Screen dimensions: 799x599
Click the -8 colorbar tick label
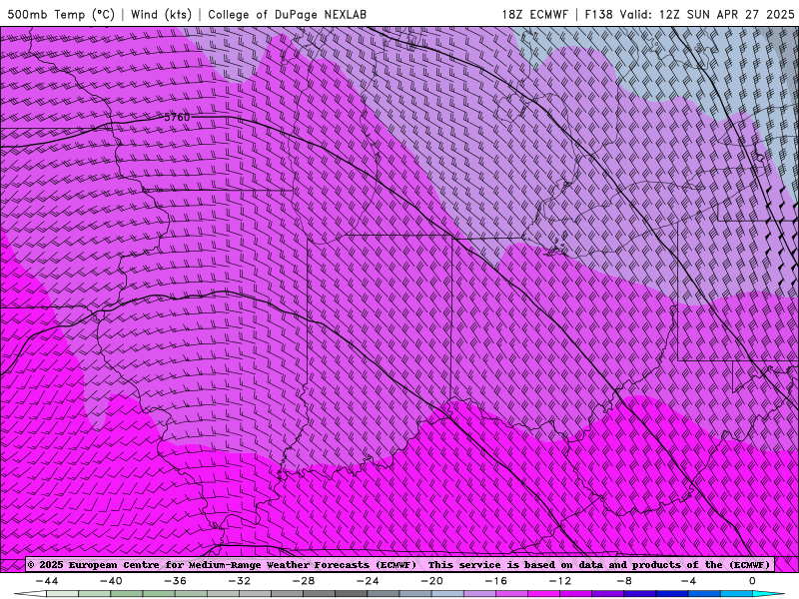(624, 581)
